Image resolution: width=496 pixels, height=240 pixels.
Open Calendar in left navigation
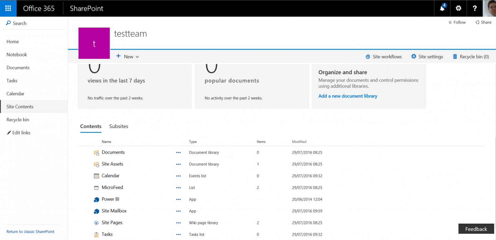(x=15, y=93)
